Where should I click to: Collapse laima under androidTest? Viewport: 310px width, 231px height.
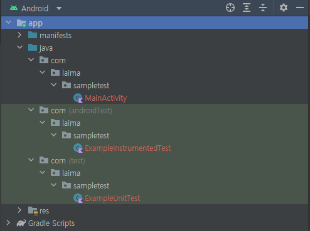coord(43,123)
